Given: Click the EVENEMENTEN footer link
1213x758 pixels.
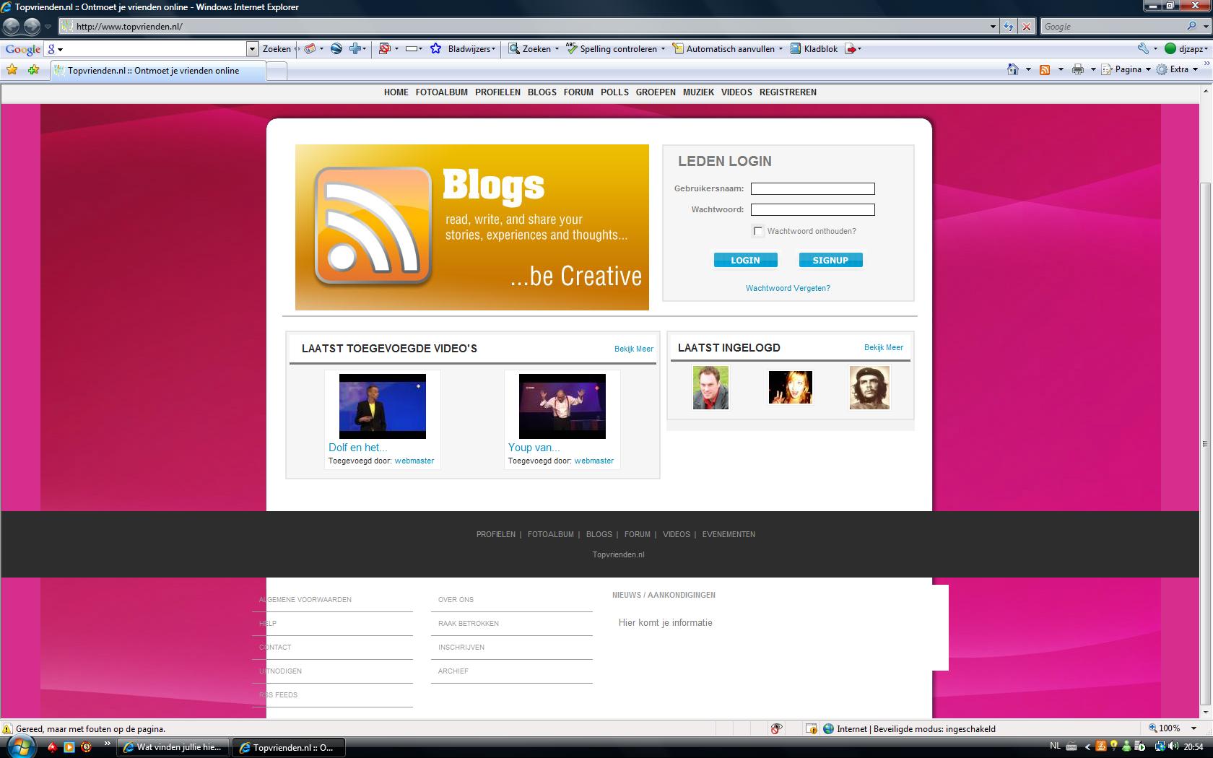Looking at the screenshot, I should 729,534.
